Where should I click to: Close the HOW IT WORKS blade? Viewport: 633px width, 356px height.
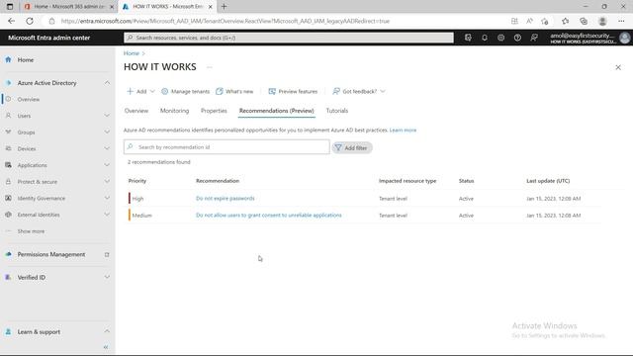pos(618,67)
